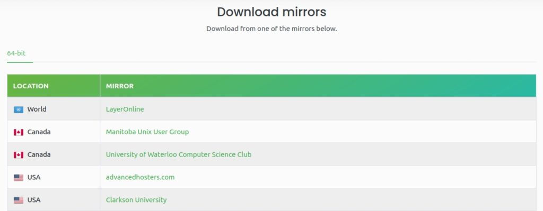The height and width of the screenshot is (211, 543).
Task: Open the University of Waterloo Computer Science Club mirror
Action: point(179,154)
